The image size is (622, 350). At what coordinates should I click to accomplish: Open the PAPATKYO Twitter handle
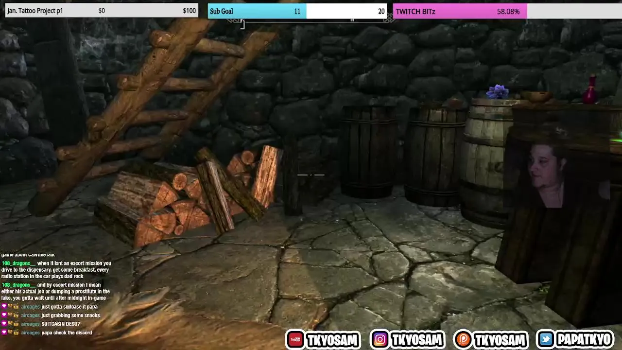[x=585, y=340]
